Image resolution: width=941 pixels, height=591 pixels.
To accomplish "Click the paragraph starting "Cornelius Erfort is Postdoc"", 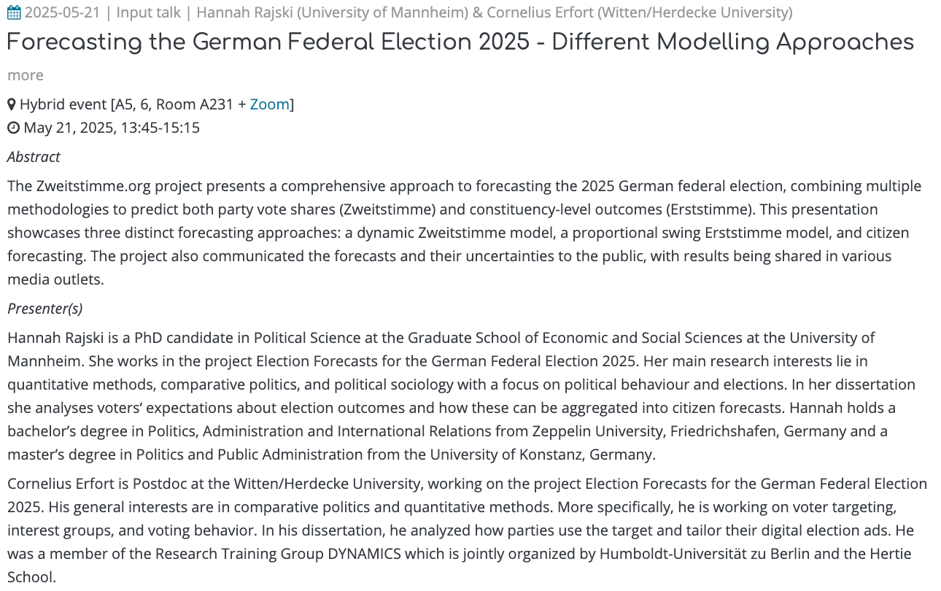I will tap(467, 530).
